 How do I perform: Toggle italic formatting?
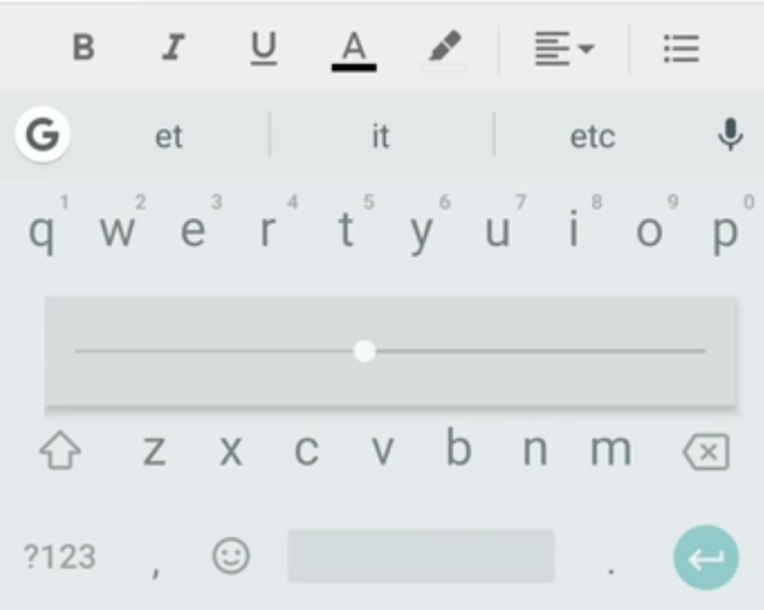(x=173, y=47)
